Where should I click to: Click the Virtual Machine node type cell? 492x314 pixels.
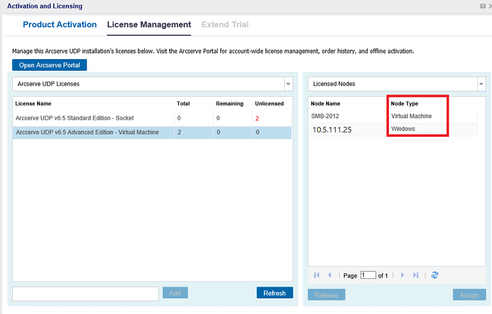(412, 116)
